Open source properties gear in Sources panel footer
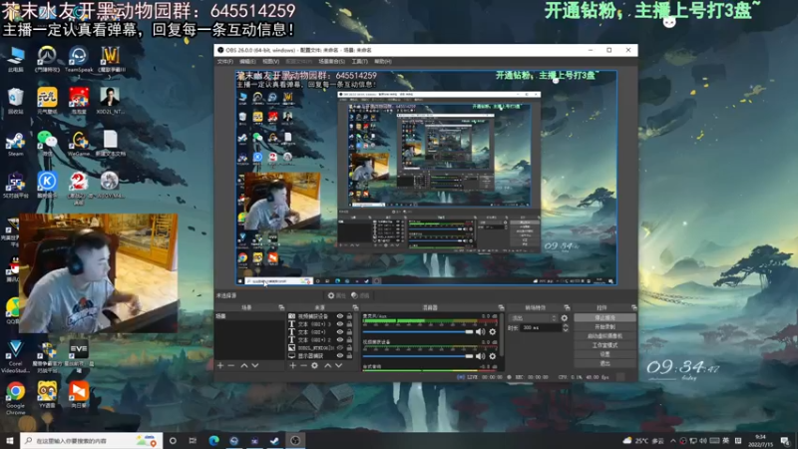The image size is (798, 449). point(314,365)
